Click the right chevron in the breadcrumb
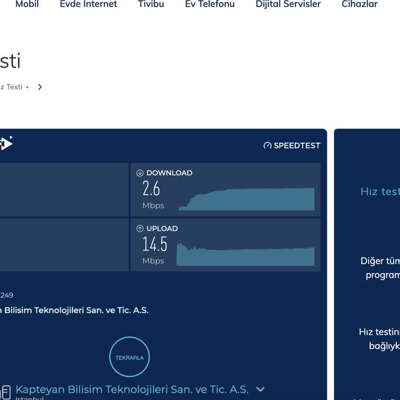This screenshot has height=400, width=400. (40, 87)
